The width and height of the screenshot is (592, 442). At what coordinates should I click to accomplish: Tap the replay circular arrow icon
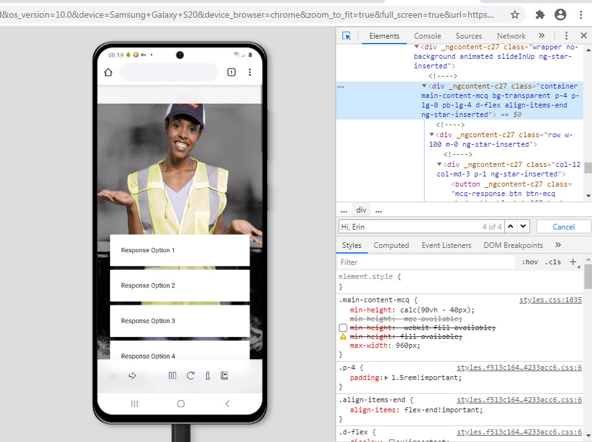click(191, 376)
